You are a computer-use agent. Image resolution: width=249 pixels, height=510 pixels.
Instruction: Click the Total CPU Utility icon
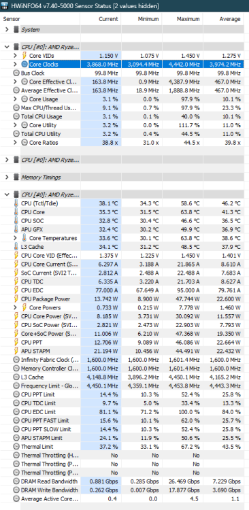[x=16, y=134]
